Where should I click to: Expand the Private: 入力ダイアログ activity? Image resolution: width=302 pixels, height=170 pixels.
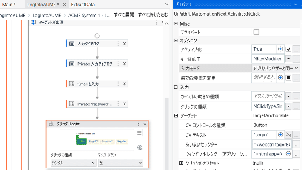click(125, 64)
